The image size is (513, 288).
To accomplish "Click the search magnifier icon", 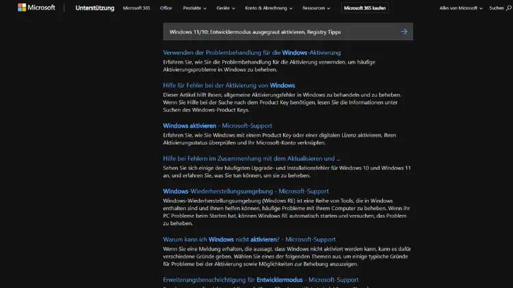I will (509, 8).
